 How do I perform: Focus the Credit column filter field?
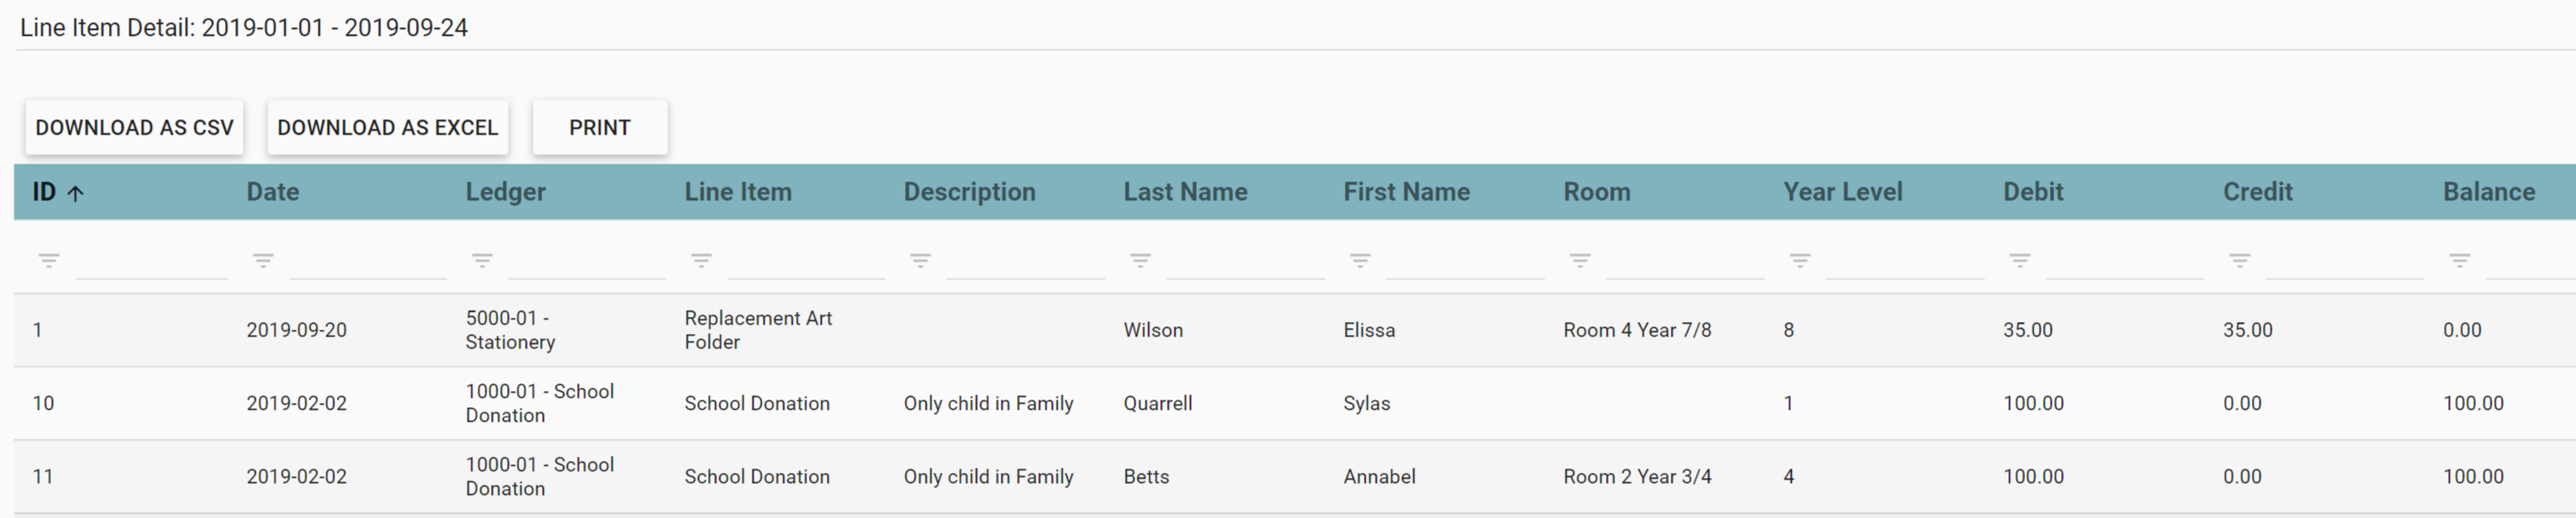point(2344,263)
